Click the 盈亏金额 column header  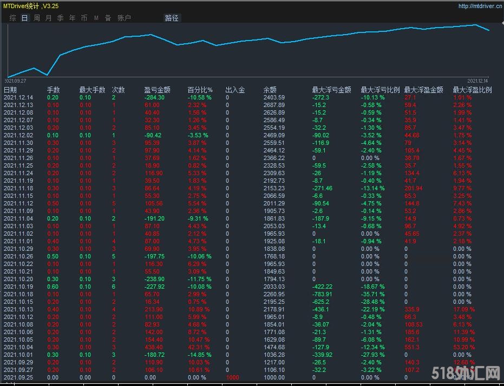pos(157,90)
